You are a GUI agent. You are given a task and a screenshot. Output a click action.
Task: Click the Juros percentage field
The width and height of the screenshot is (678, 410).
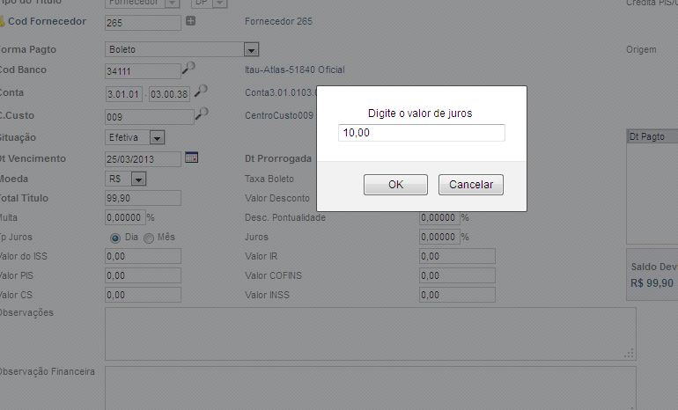[438, 237]
